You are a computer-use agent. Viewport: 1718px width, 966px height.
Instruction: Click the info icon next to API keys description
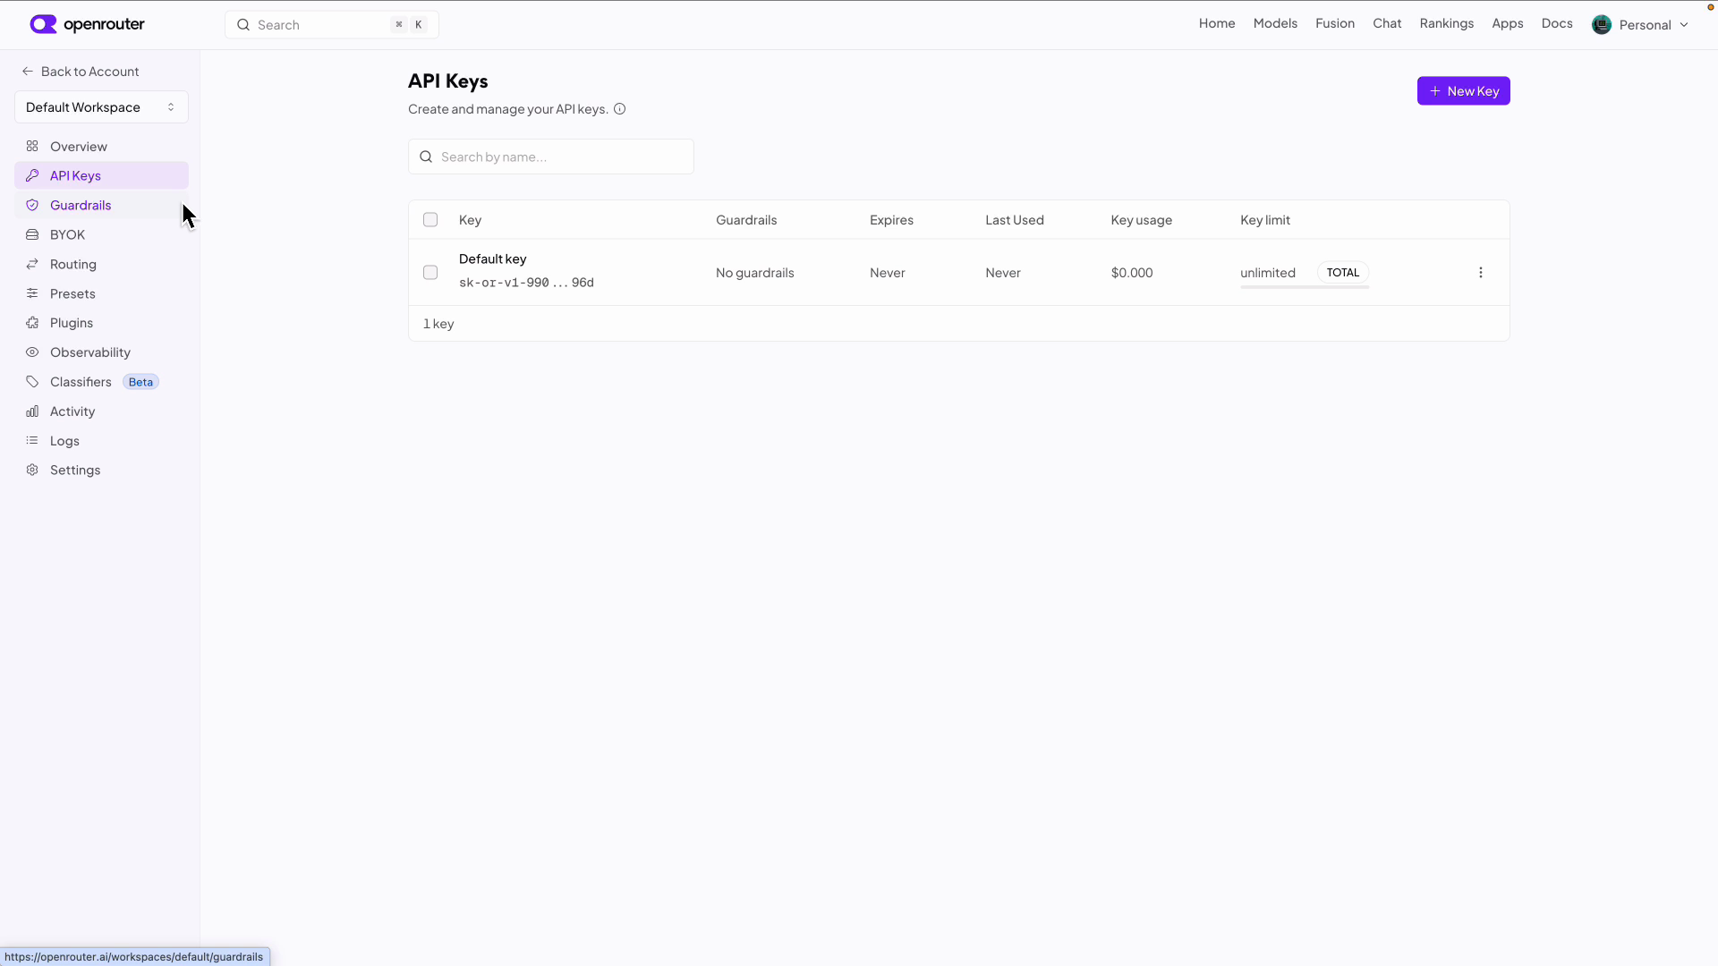[x=619, y=109]
